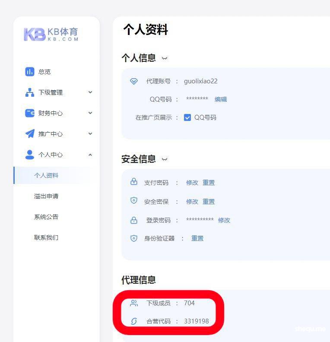Open the 溢出申请 menu item
Image resolution: width=330 pixels, height=342 pixels.
[x=46, y=196]
